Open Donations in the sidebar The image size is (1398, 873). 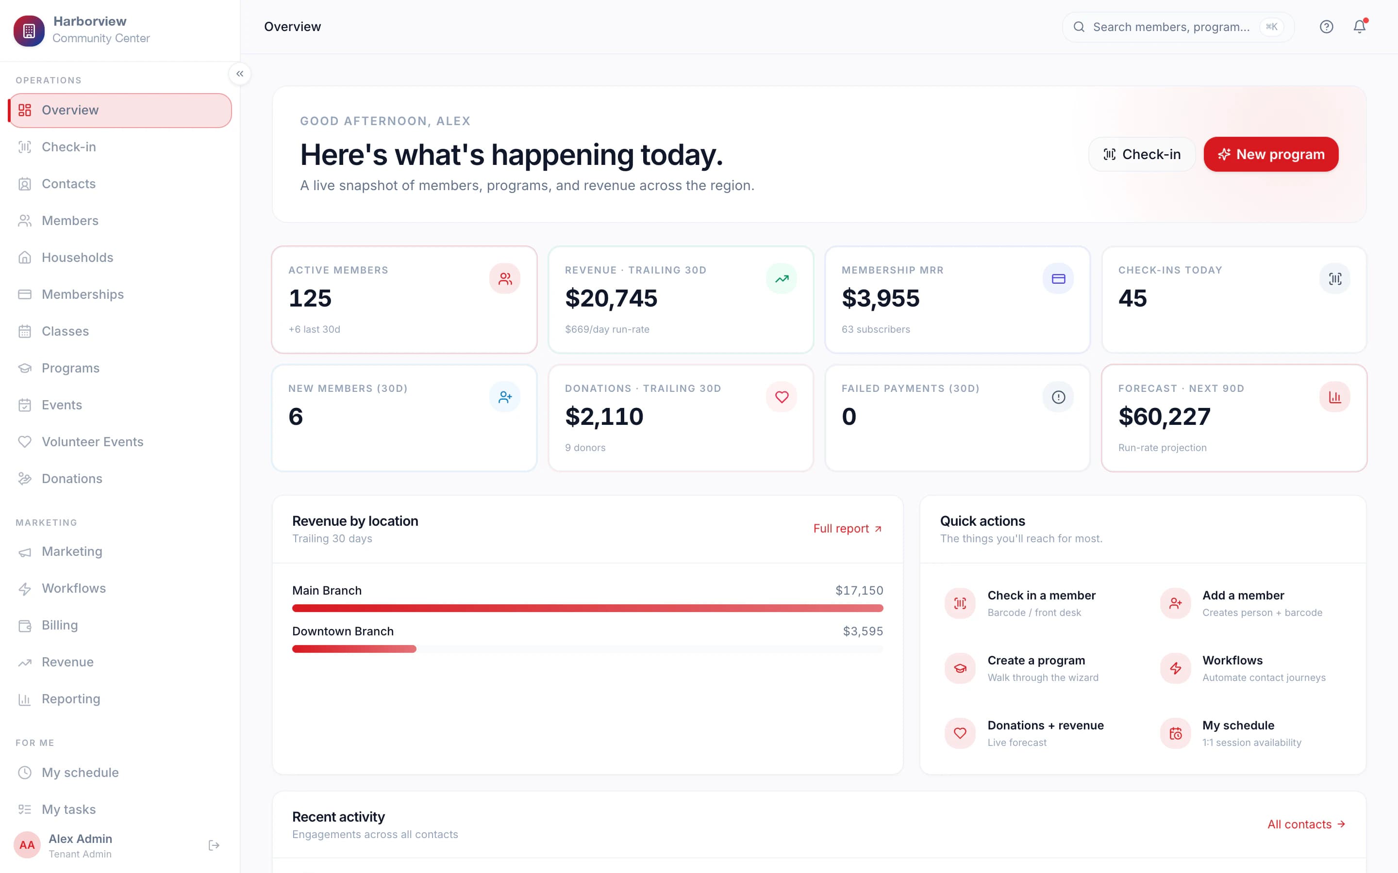click(120, 479)
